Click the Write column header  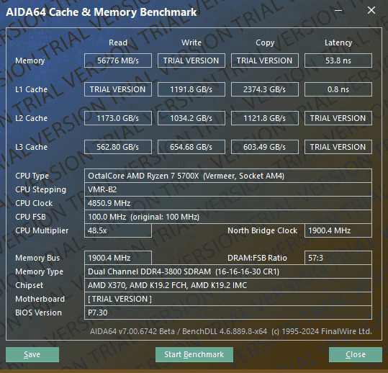pos(191,42)
